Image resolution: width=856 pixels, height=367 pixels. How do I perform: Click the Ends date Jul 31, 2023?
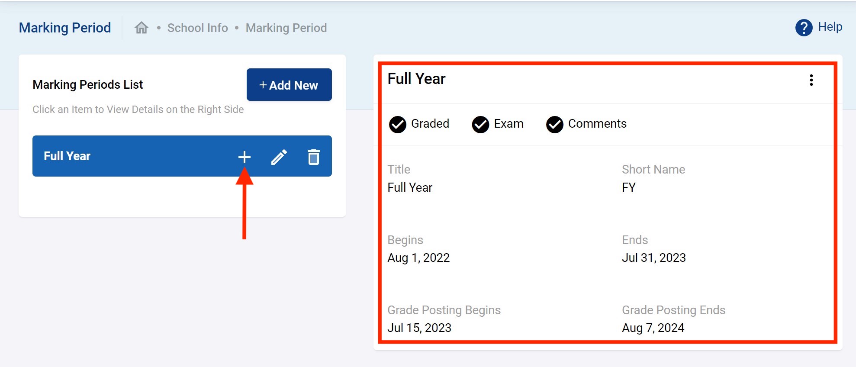tap(653, 258)
